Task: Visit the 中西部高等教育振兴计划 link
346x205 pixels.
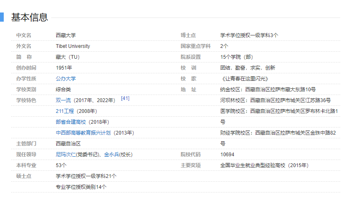Action: click(x=83, y=132)
